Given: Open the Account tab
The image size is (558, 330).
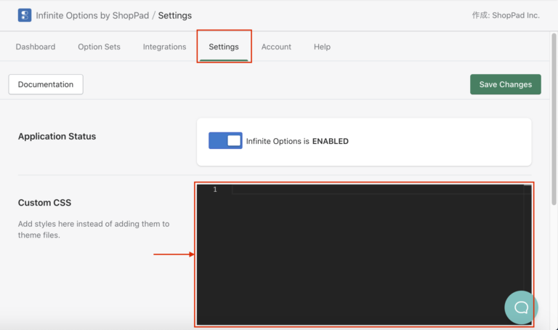Looking at the screenshot, I should 276,47.
